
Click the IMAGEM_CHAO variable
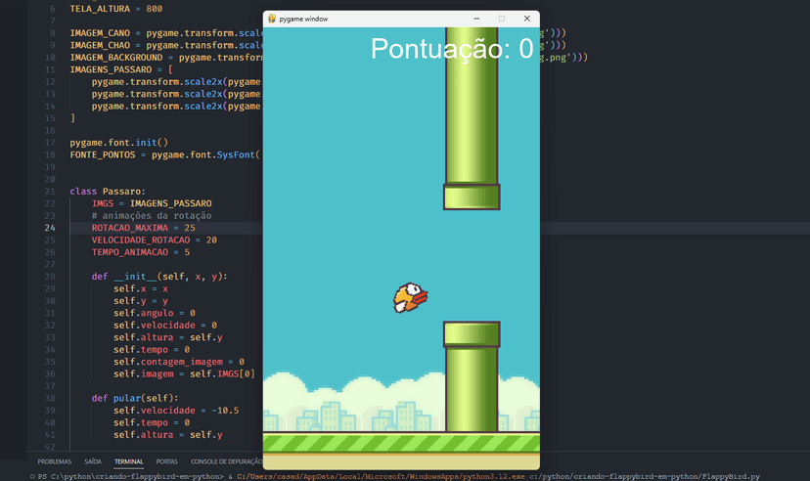pos(100,45)
